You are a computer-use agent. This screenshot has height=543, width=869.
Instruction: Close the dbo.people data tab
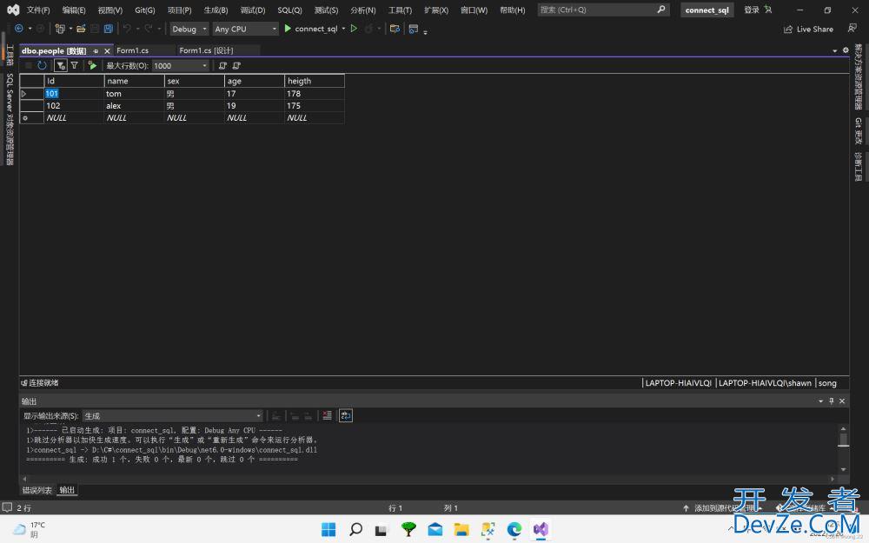[x=107, y=51]
